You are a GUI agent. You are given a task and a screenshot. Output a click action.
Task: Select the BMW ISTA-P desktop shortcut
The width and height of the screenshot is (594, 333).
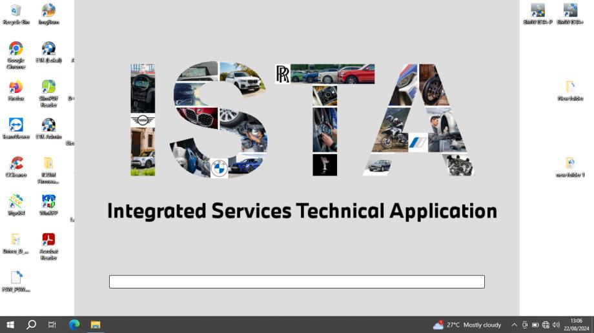[538, 14]
